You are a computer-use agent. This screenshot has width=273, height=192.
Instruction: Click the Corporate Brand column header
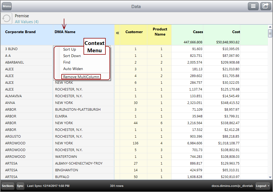[x=20, y=32]
